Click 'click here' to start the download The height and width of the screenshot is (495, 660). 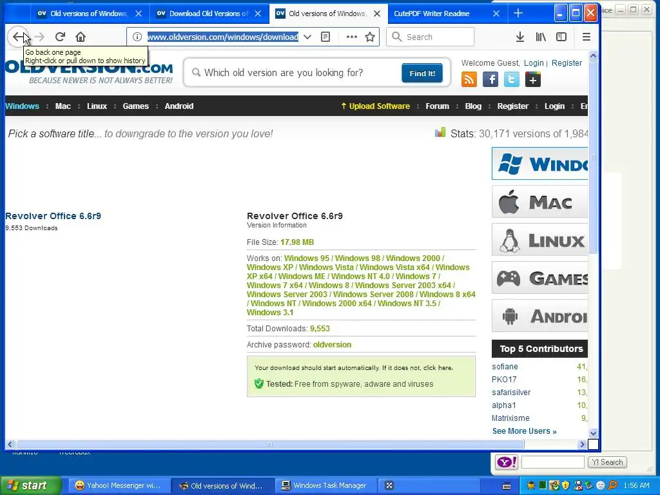pos(438,367)
